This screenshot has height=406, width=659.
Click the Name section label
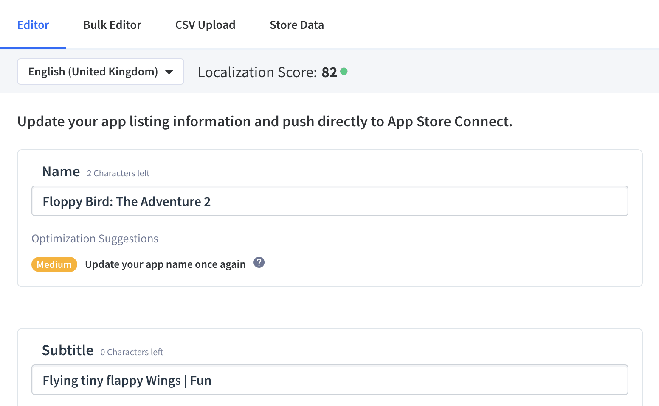(61, 172)
